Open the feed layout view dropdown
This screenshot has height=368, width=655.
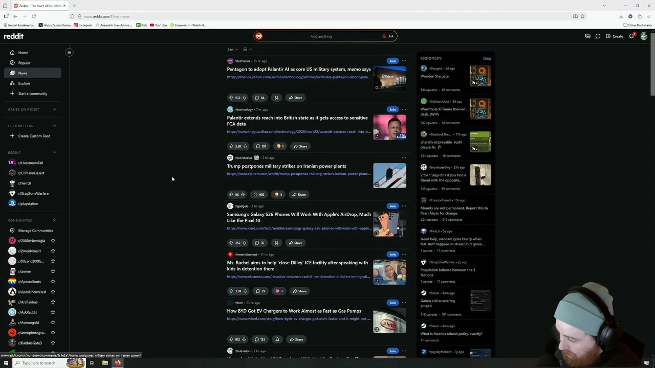[x=248, y=50]
